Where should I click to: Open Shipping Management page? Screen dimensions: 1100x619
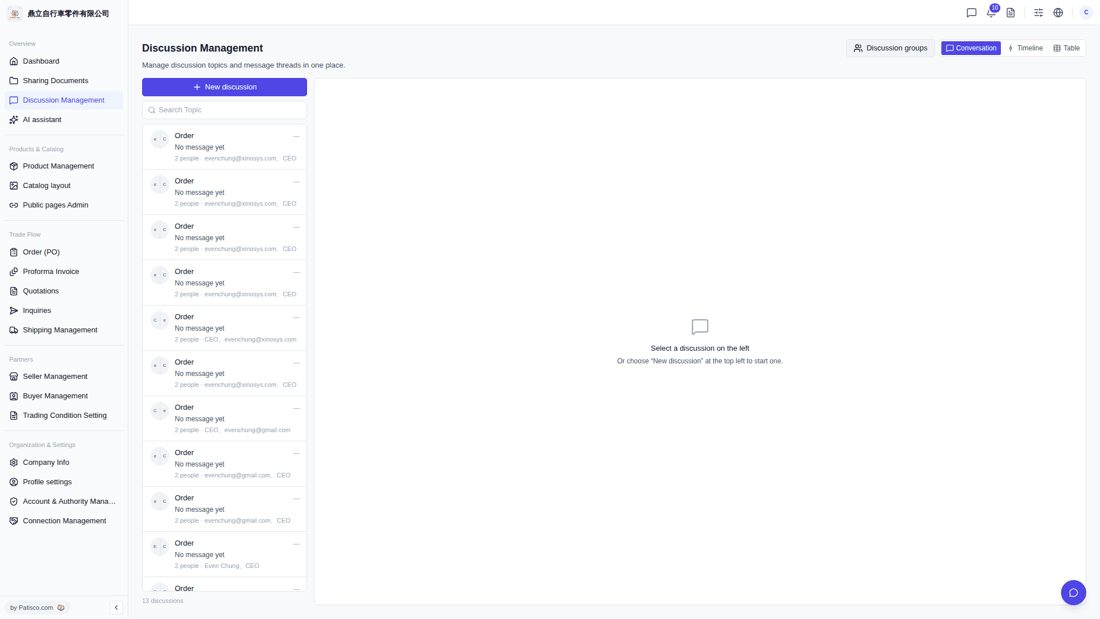coord(64,330)
